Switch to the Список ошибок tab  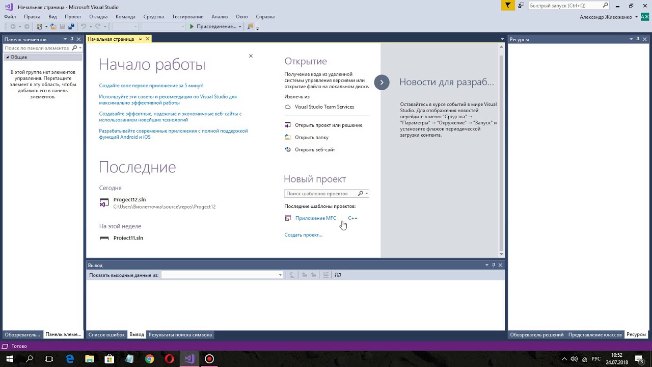click(106, 335)
